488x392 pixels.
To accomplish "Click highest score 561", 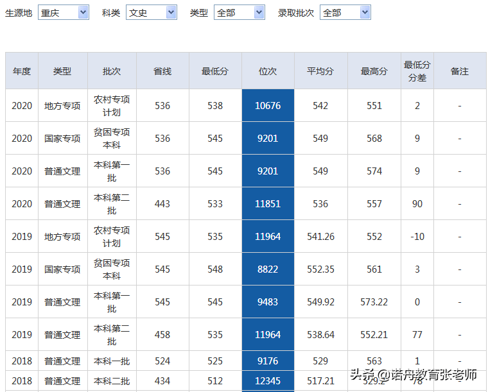I will click(374, 269).
